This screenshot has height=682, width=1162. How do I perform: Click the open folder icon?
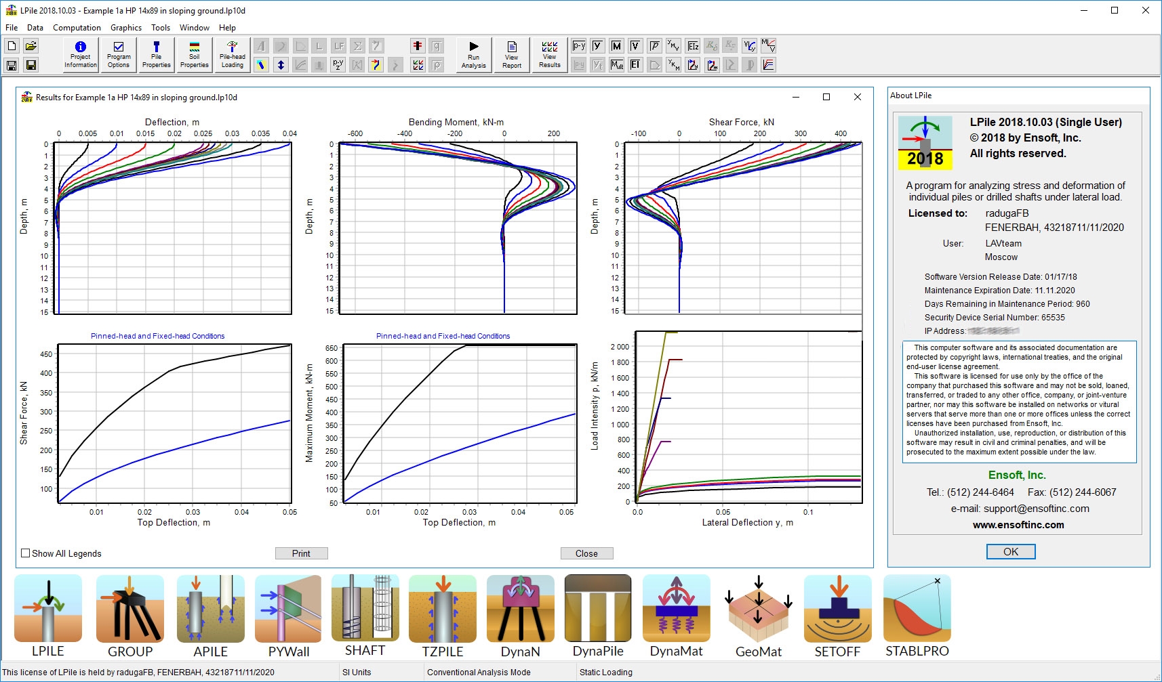pyautogui.click(x=31, y=46)
